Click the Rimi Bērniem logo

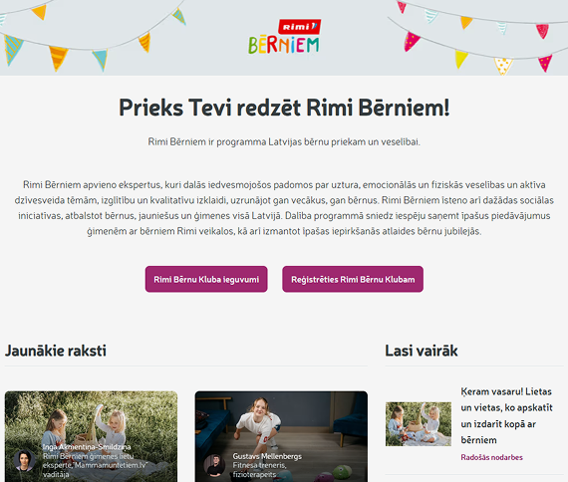(x=284, y=37)
